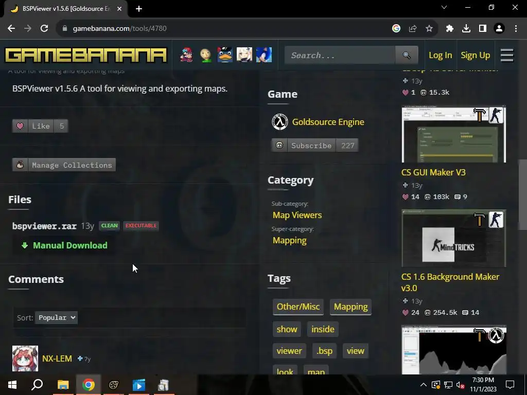The width and height of the screenshot is (527, 395).
Task: Open the Baldi game icon
Action: click(x=205, y=55)
